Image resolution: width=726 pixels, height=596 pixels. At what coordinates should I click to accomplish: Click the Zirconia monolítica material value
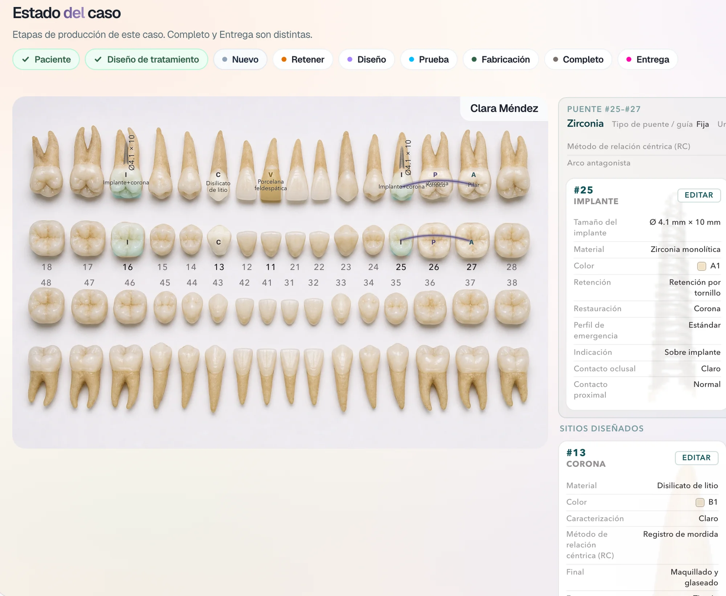pyautogui.click(x=685, y=250)
